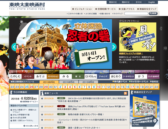Click info badge on 2015.04.07 item
The image size is (168, 129).
[61, 106]
